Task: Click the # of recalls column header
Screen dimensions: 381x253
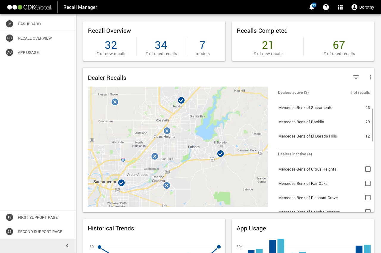Action: [x=360, y=93]
